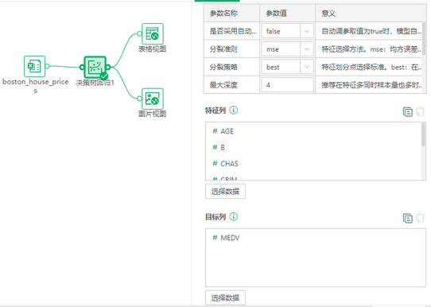This screenshot has height=307, width=431.
Task: Open the 表格视图 node icon
Action: point(153,34)
